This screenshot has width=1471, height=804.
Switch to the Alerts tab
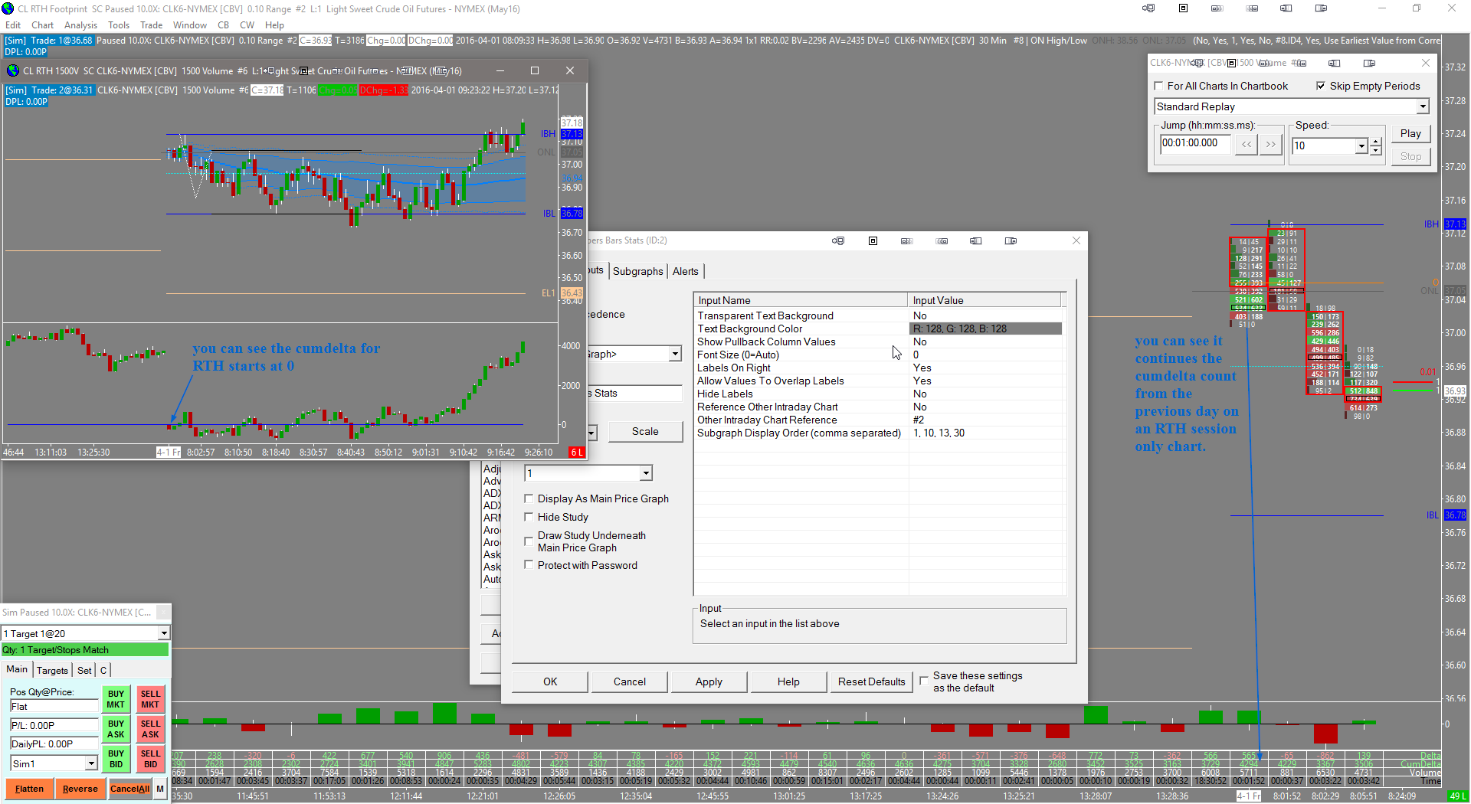[686, 271]
